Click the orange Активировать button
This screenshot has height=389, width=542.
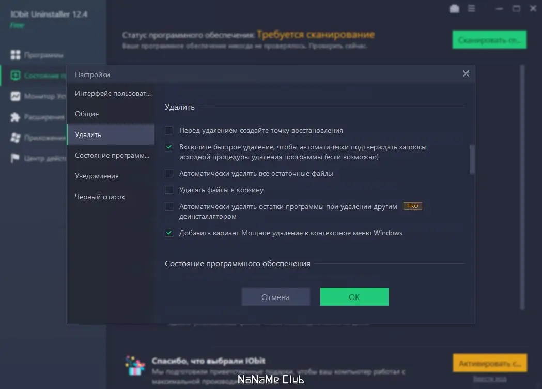tap(490, 363)
